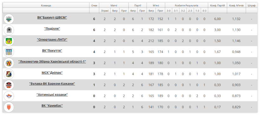Click the МСК"Дніпро" team emblem
This screenshot has height=115, width=260.
point(9,74)
